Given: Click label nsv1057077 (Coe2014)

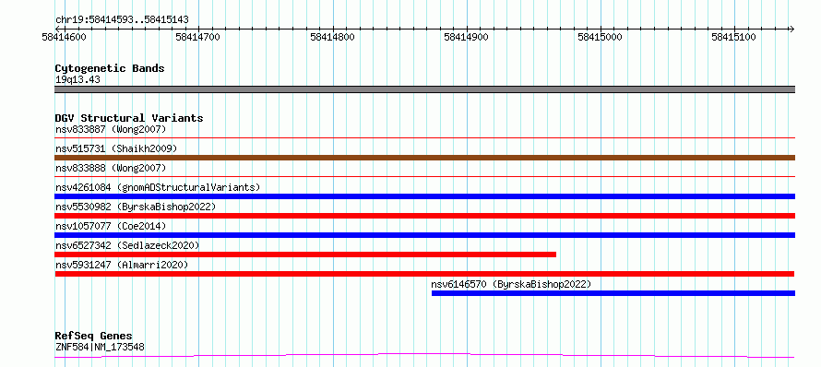Looking at the screenshot, I should click(111, 226).
